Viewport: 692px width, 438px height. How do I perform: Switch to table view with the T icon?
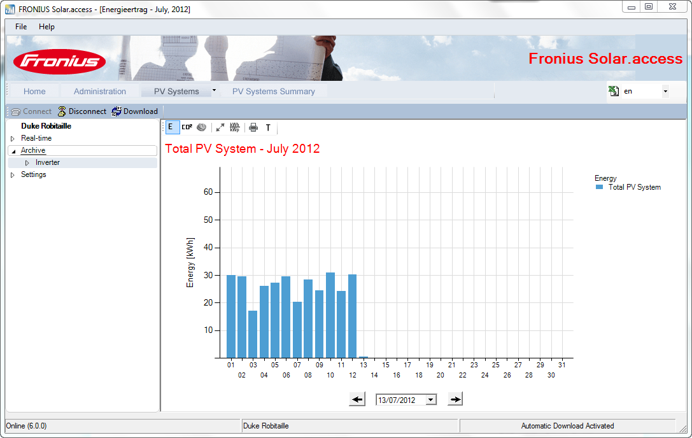coord(268,127)
